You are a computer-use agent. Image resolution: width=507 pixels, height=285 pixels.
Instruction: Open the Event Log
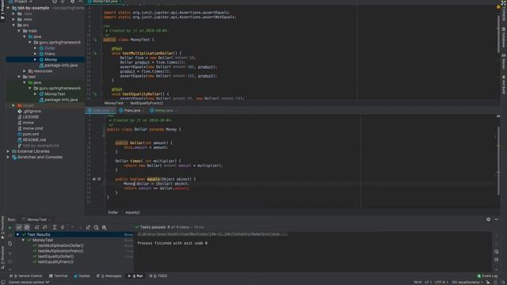coord(487,276)
